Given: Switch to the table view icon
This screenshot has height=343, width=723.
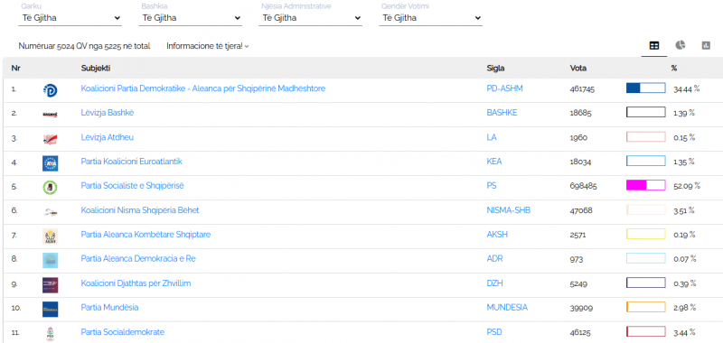Looking at the screenshot, I should (x=653, y=45).
